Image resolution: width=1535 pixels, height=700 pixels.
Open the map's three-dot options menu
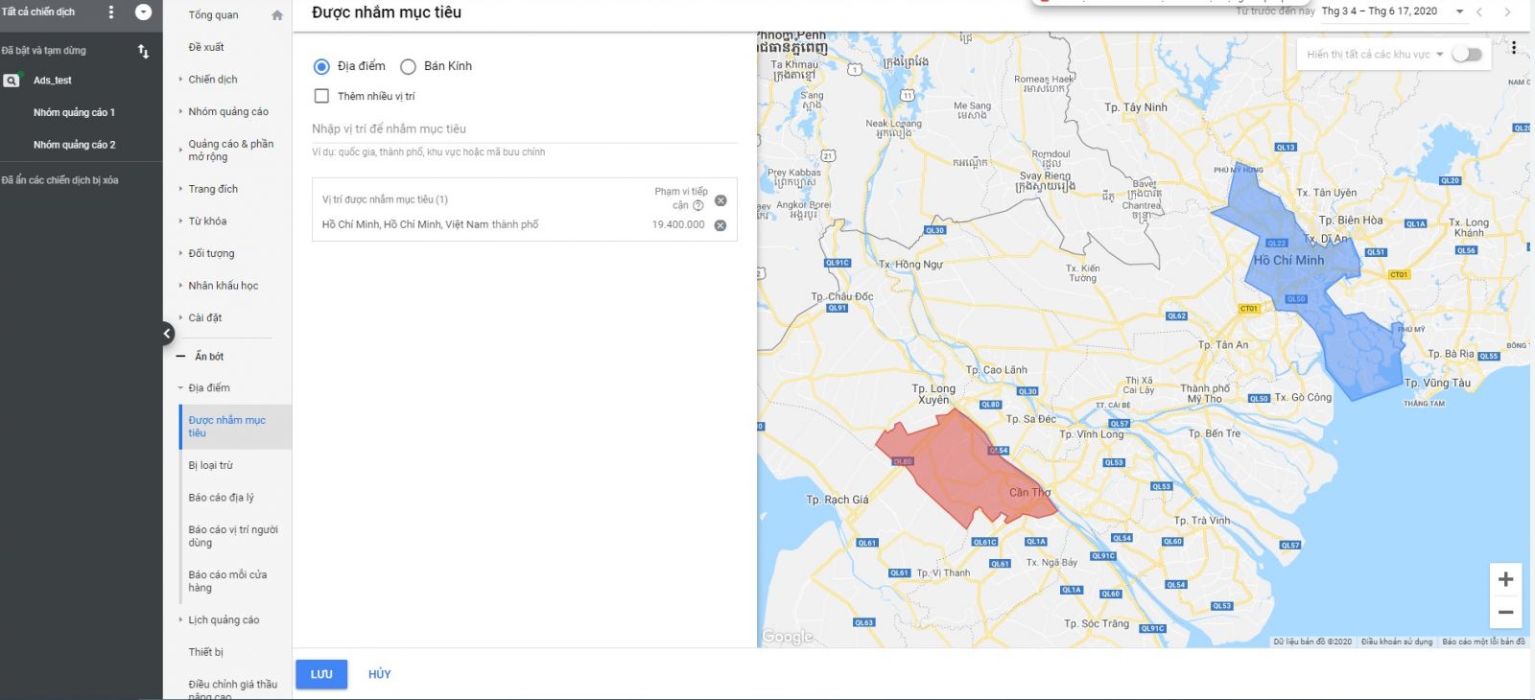1514,48
